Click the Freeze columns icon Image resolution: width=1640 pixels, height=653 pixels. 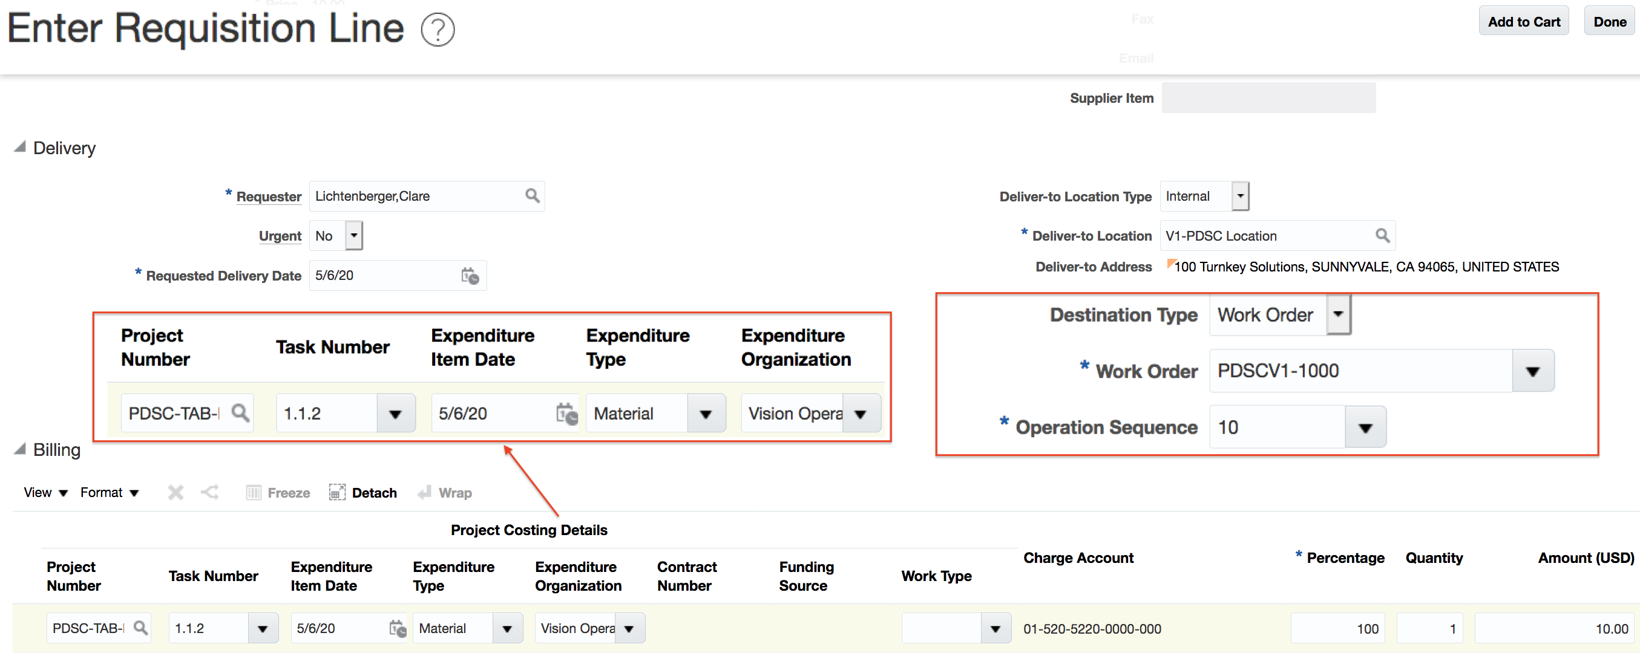click(254, 492)
